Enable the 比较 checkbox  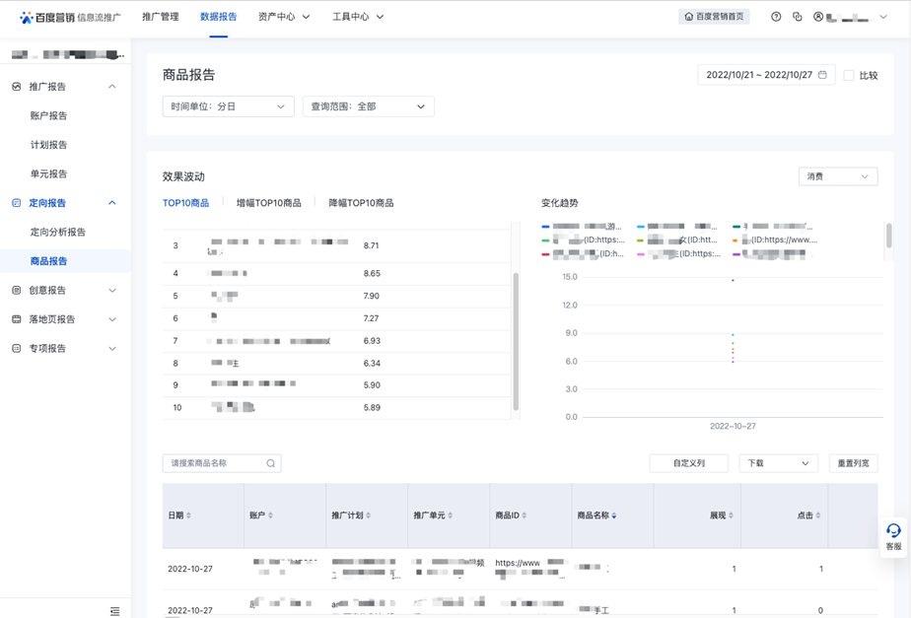849,75
